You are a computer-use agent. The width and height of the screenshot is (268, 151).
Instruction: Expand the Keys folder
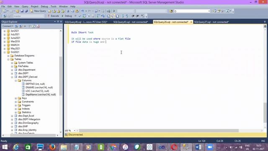16,98
